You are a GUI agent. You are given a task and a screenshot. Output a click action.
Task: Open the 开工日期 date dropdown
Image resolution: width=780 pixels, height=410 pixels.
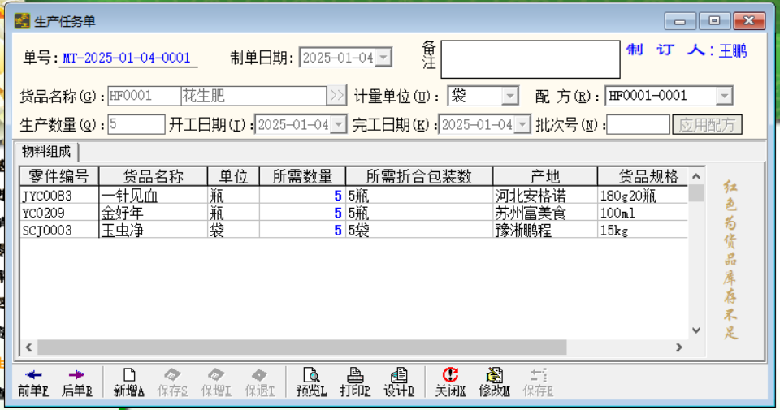pos(338,124)
